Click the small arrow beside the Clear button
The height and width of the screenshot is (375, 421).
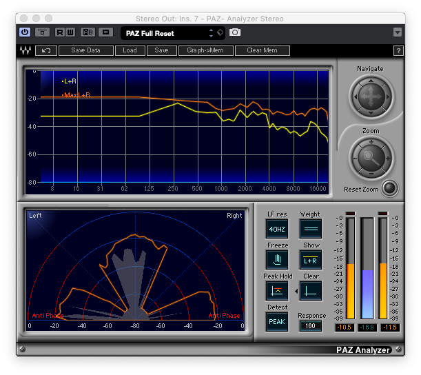point(296,291)
